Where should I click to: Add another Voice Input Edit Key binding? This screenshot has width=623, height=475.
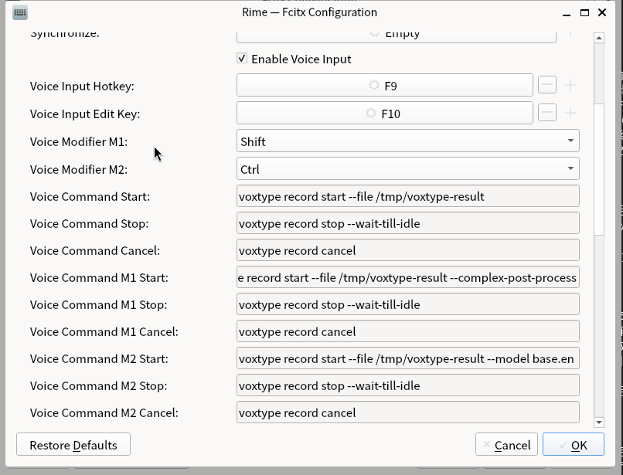(x=570, y=114)
